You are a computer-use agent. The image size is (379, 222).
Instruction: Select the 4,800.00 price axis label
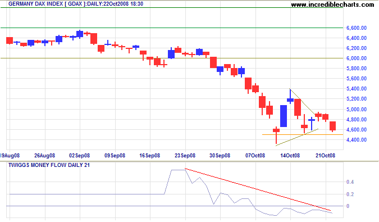tap(357, 120)
